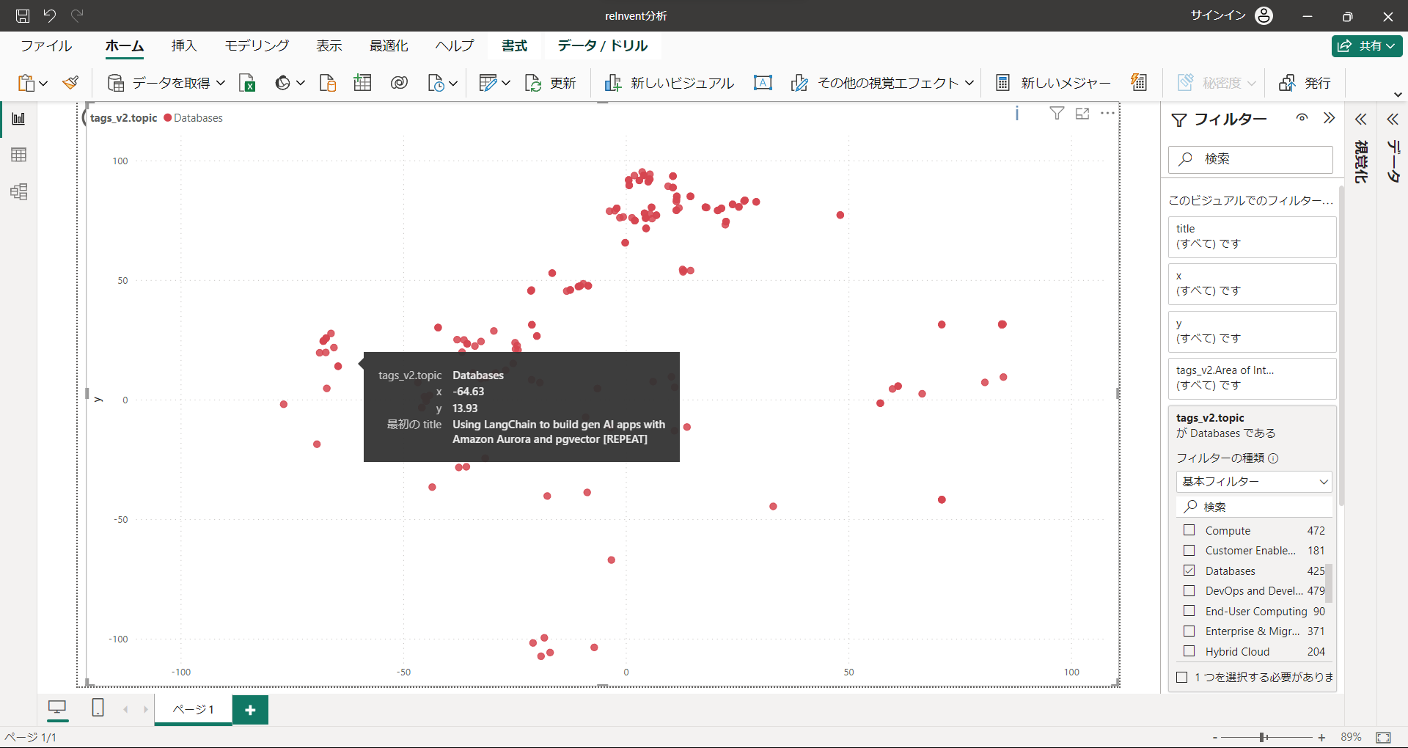The width and height of the screenshot is (1408, 748).
Task: Open the 挿入 ribbon tab
Action: pyautogui.click(x=184, y=45)
